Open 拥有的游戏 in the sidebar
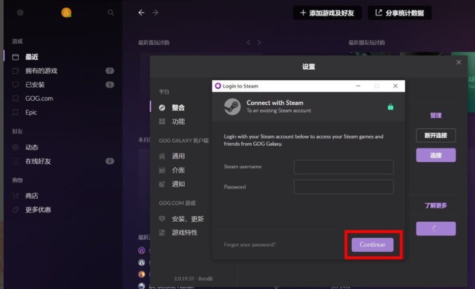The height and width of the screenshot is (289, 475). click(x=41, y=71)
